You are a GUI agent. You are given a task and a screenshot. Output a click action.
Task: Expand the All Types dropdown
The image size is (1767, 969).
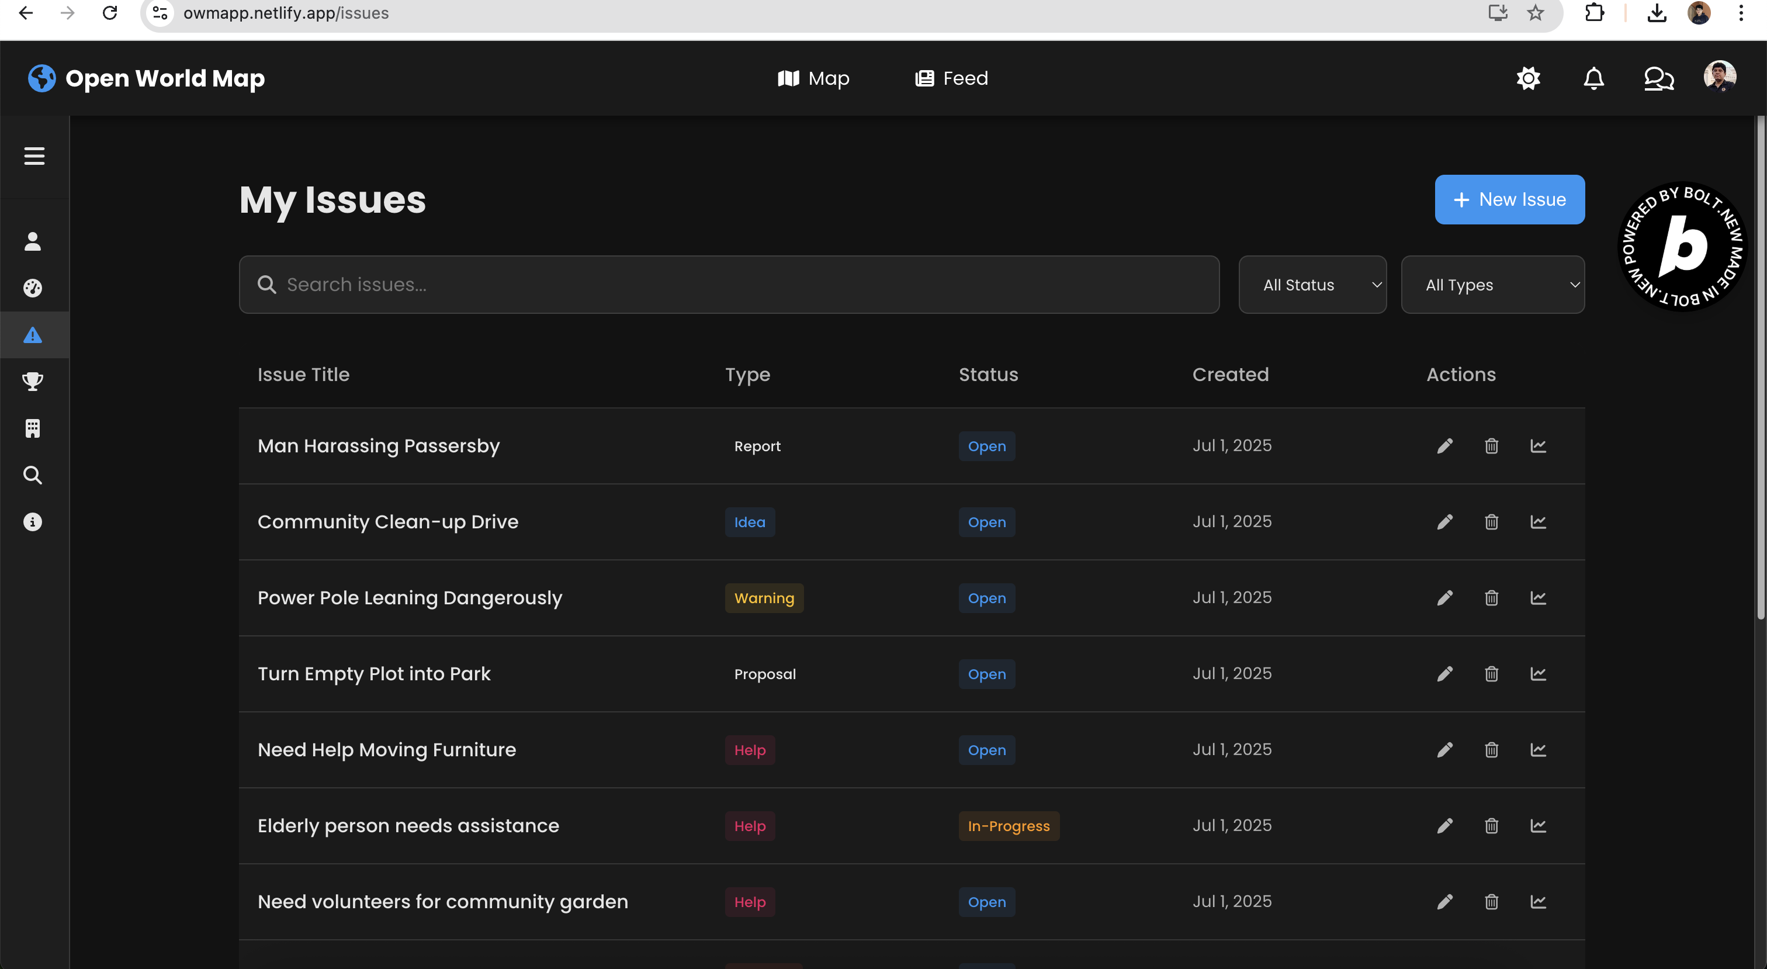[1492, 285]
